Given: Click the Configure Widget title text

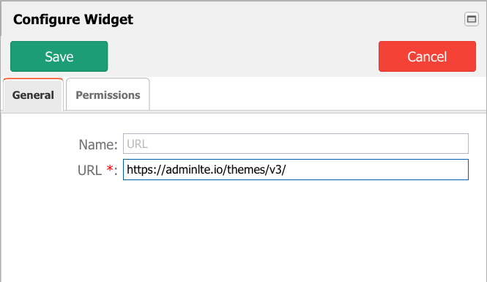Looking at the screenshot, I should point(73,19).
